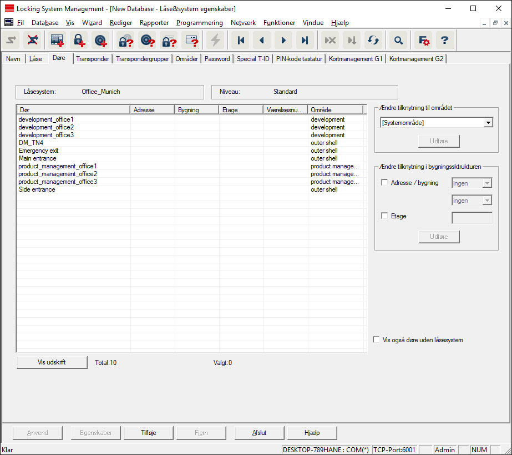Image resolution: width=512 pixels, height=455 pixels.
Task: Tick the Etage checkbox
Action: click(385, 216)
